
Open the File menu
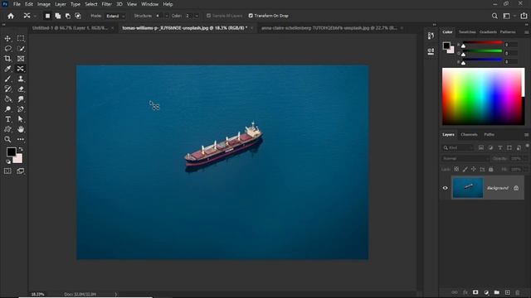(x=17, y=4)
